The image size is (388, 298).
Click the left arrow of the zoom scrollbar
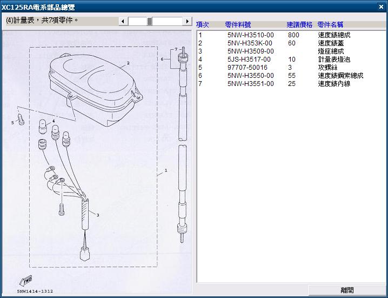[x=123, y=21]
